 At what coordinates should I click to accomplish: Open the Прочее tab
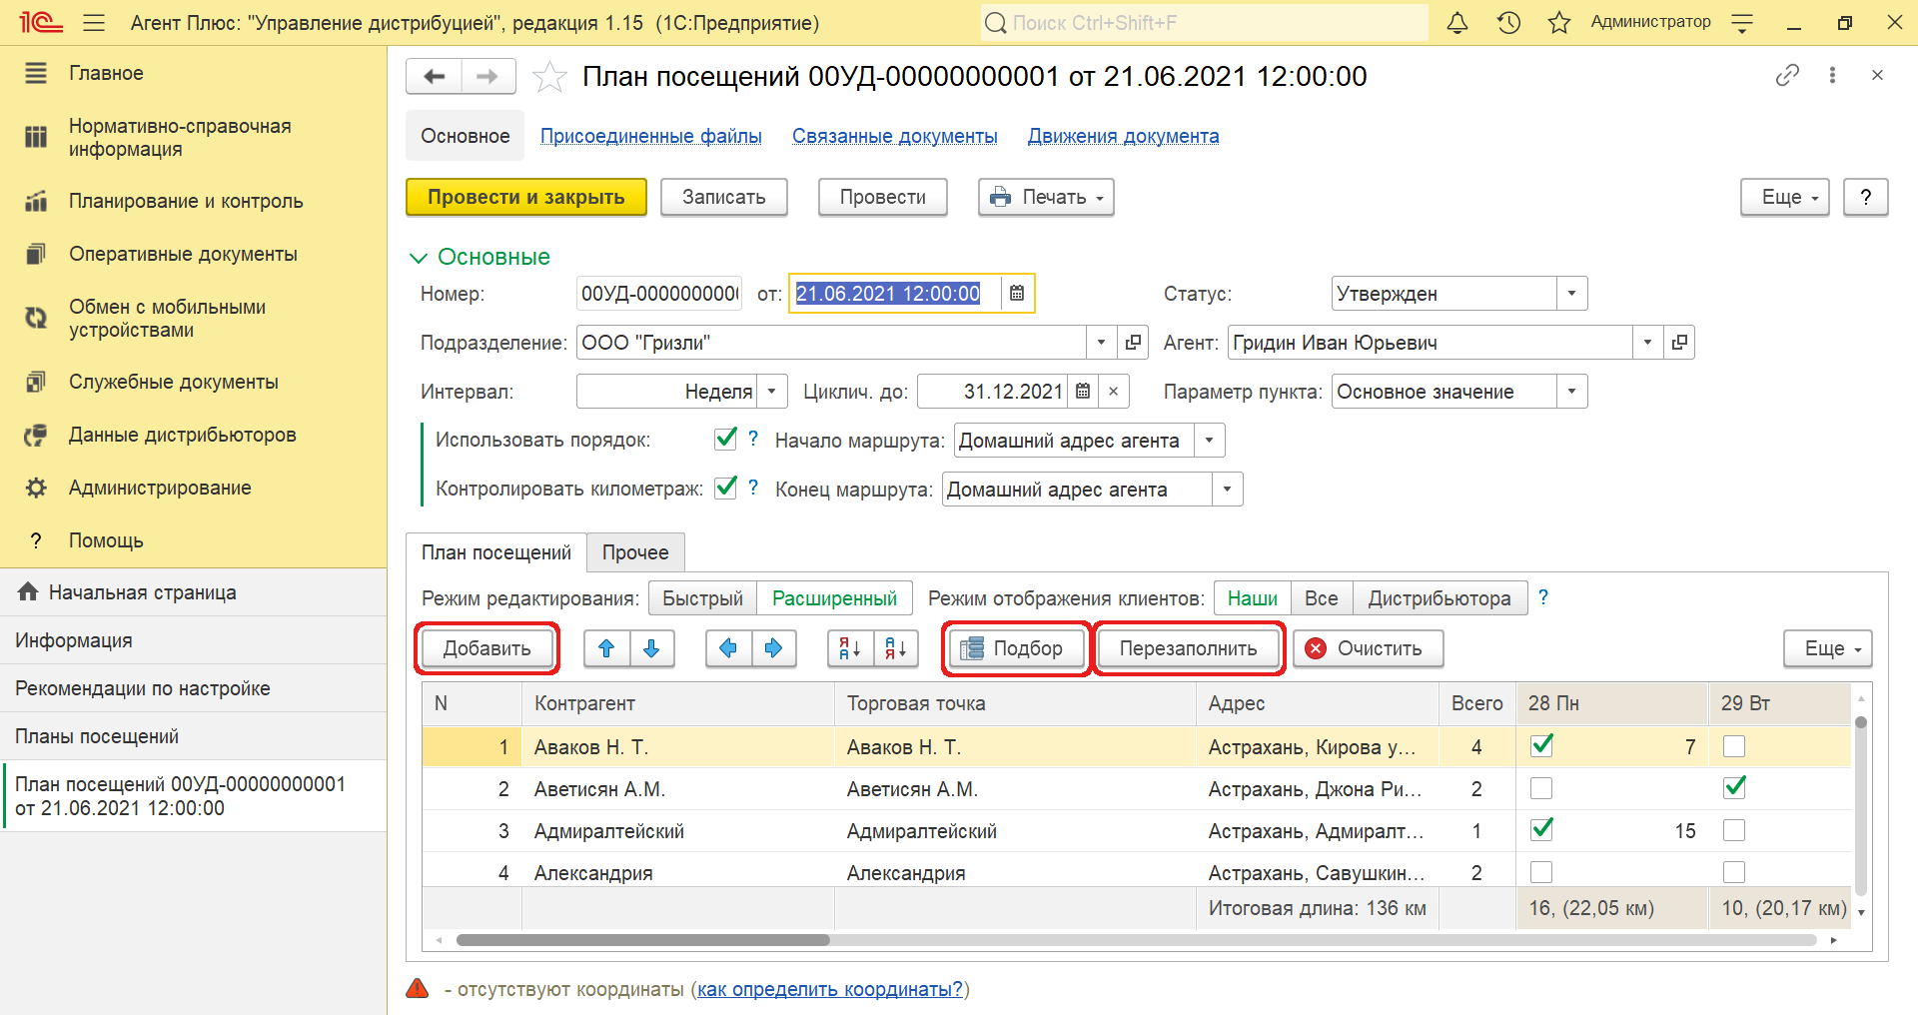635,552
